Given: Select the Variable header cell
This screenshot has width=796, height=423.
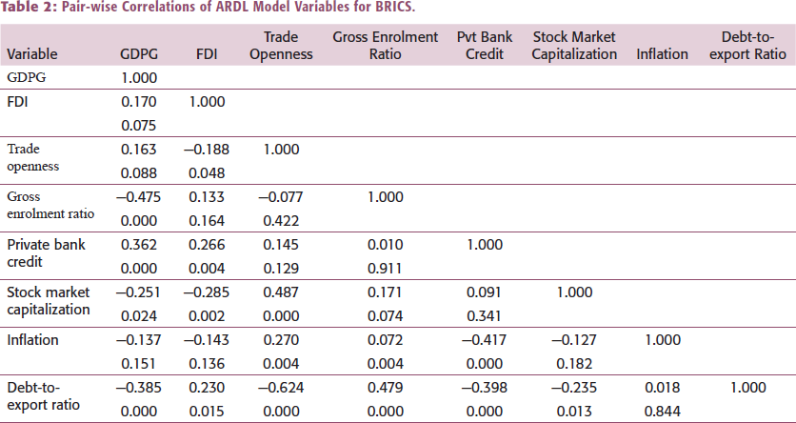Looking at the screenshot, I should pos(32,54).
